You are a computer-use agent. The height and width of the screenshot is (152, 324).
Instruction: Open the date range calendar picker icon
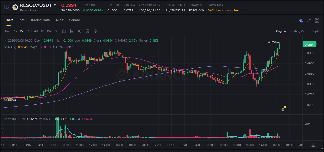coord(64,31)
